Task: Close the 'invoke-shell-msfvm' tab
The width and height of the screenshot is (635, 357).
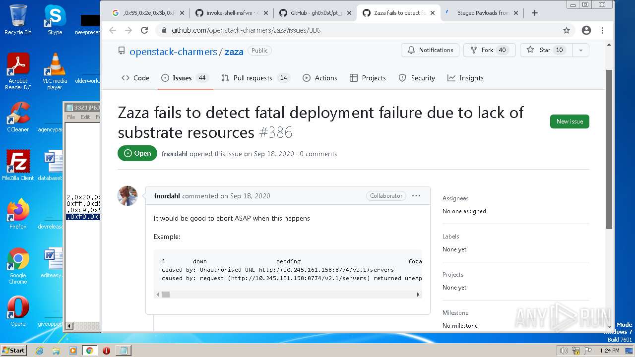Action: (x=265, y=13)
